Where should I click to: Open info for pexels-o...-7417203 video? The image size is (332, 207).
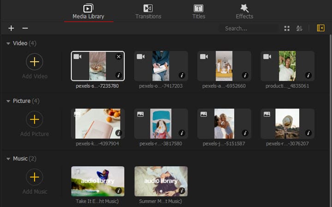point(182,75)
